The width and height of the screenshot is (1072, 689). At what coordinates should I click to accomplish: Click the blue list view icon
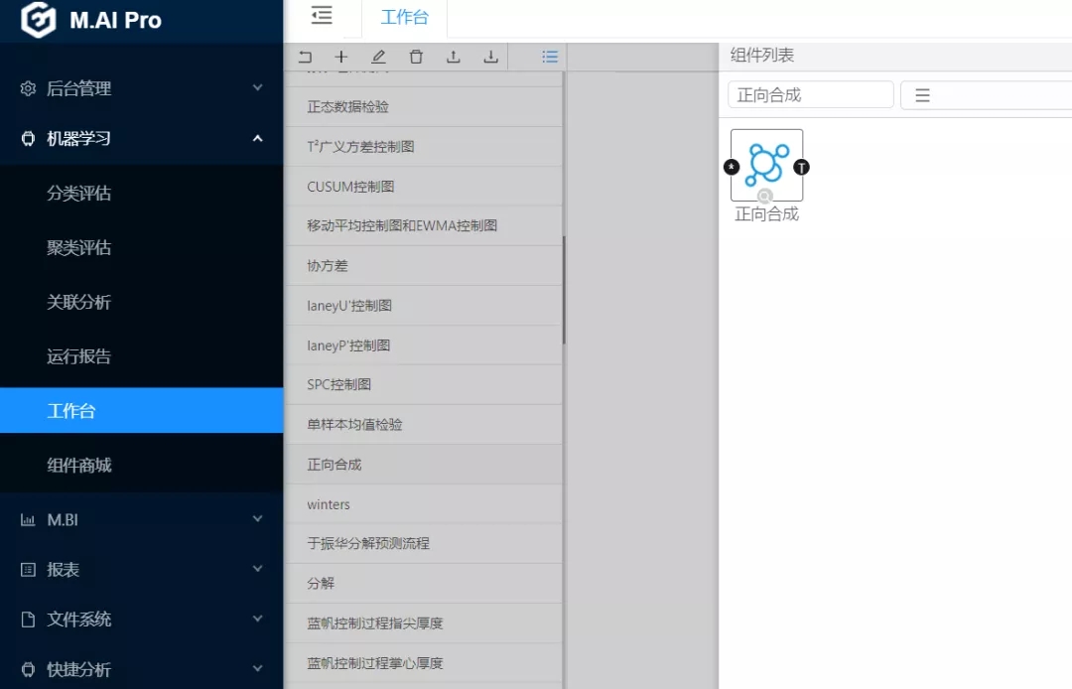550,58
